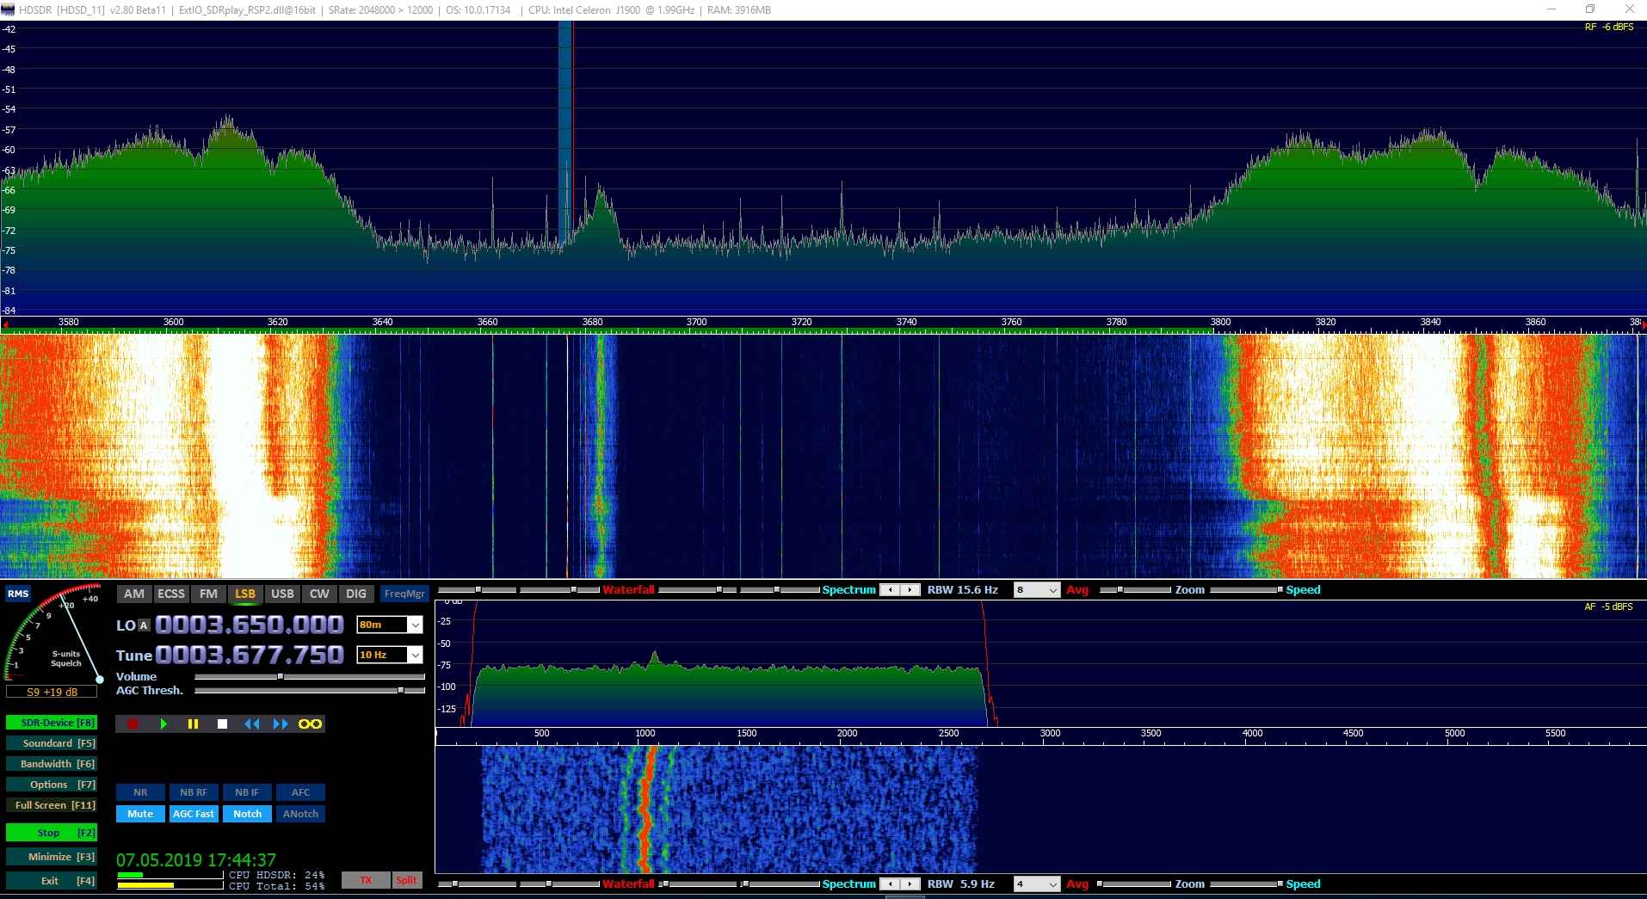Click the LO A indicator box
Image resolution: width=1647 pixels, height=899 pixels.
[144, 625]
